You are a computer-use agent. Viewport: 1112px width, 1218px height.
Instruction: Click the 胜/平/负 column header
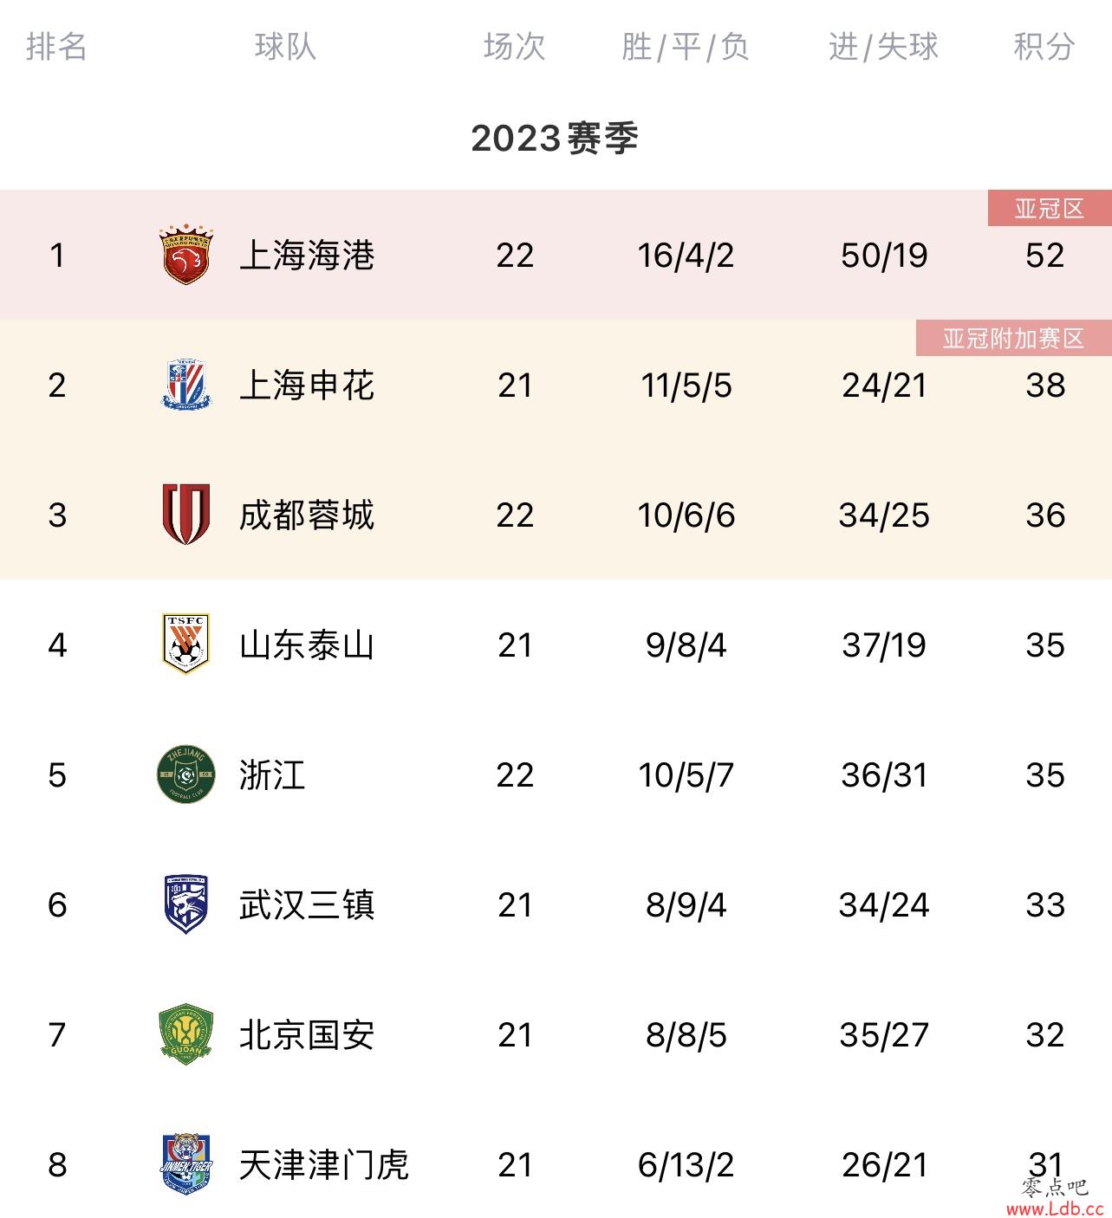click(x=685, y=46)
